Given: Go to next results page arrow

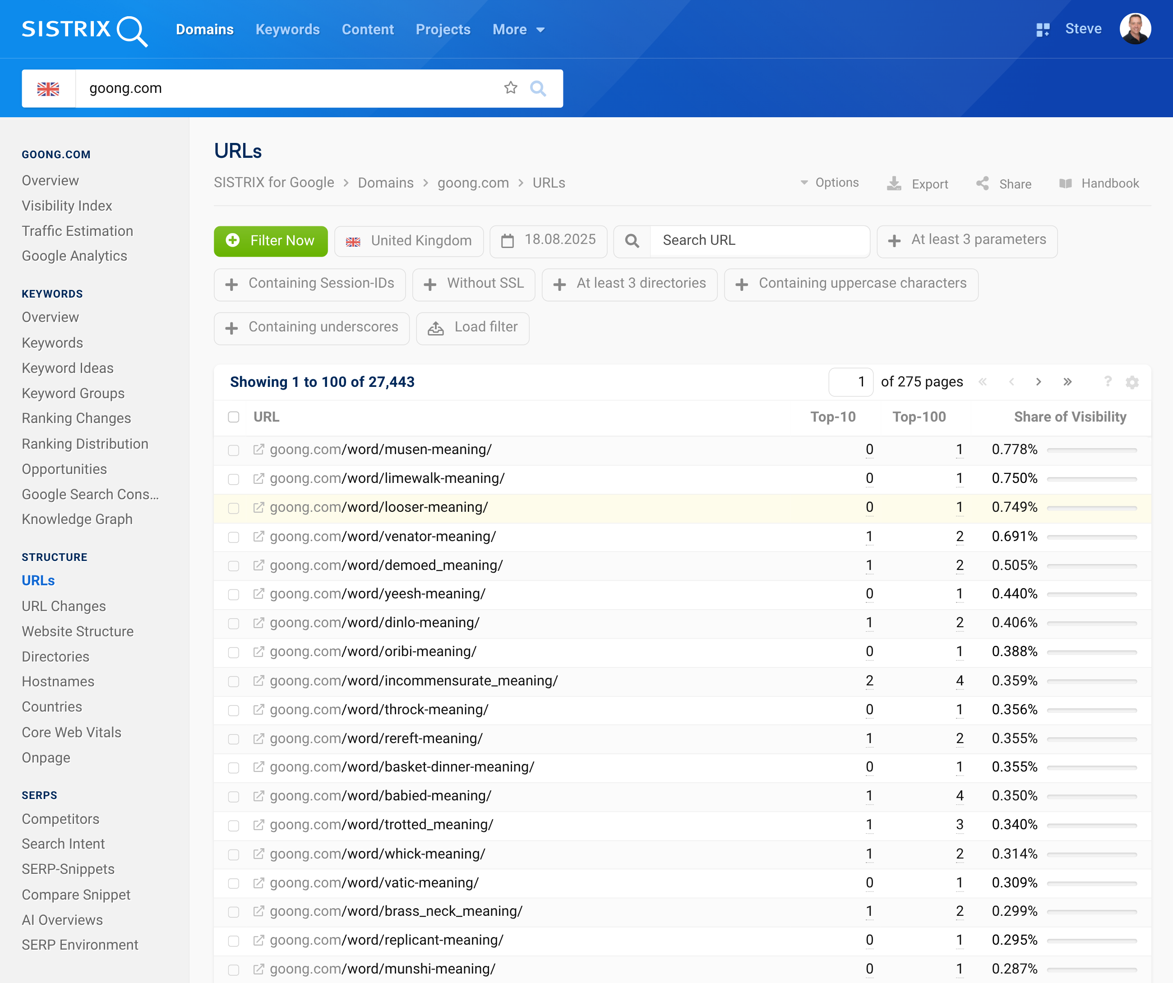Looking at the screenshot, I should (x=1039, y=382).
